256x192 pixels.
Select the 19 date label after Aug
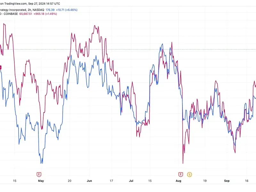[205, 181]
